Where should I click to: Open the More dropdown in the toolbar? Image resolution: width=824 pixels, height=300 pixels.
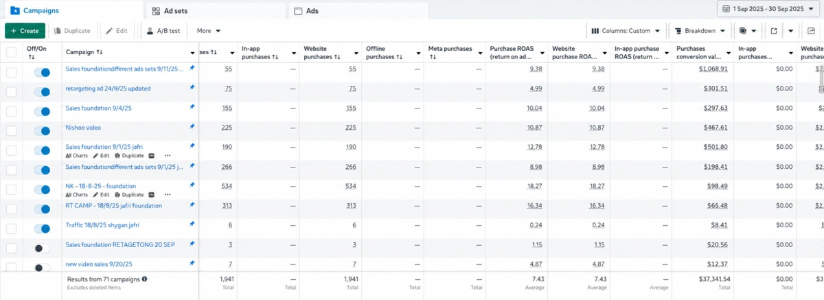209,31
